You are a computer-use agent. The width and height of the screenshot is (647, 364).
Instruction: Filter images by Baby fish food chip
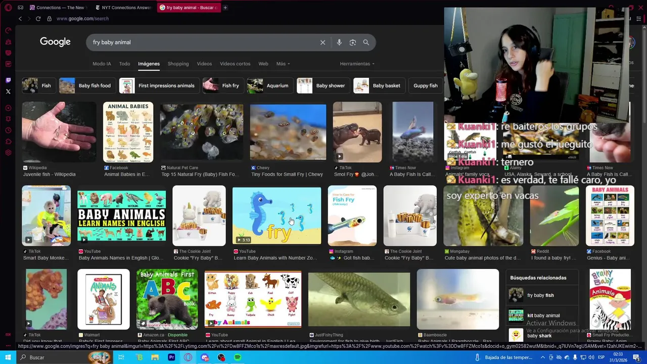click(x=86, y=86)
